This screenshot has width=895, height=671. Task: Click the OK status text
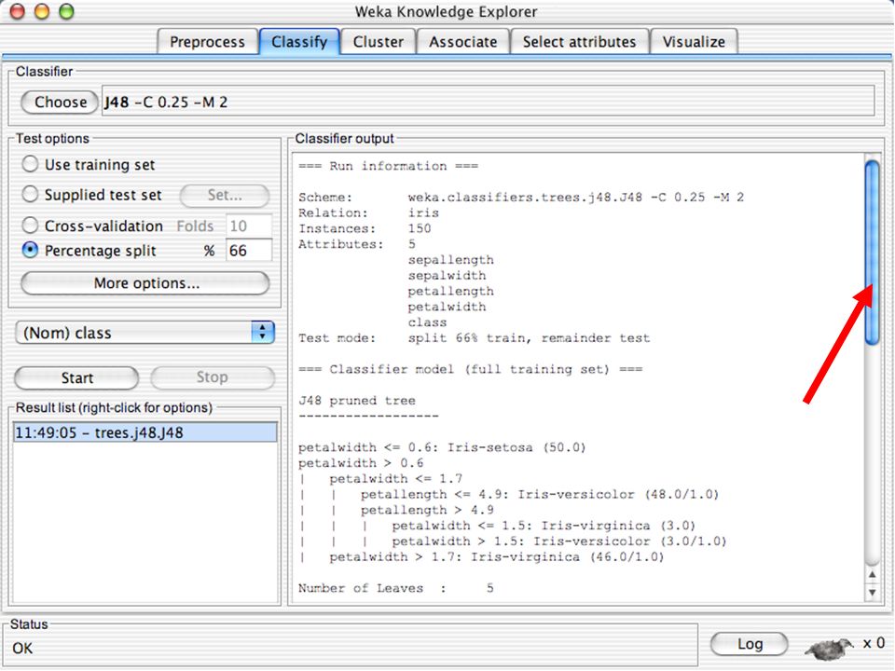point(22,649)
